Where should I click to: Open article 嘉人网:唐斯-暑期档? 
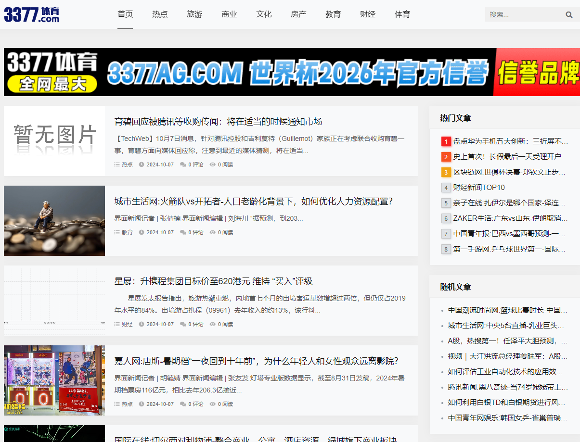(x=256, y=361)
